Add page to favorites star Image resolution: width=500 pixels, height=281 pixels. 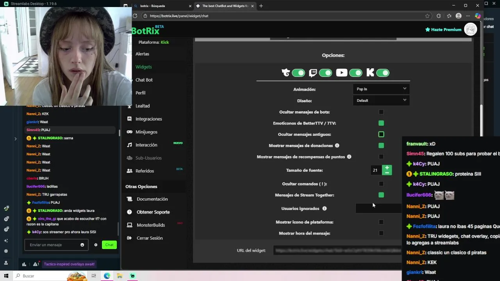(427, 16)
